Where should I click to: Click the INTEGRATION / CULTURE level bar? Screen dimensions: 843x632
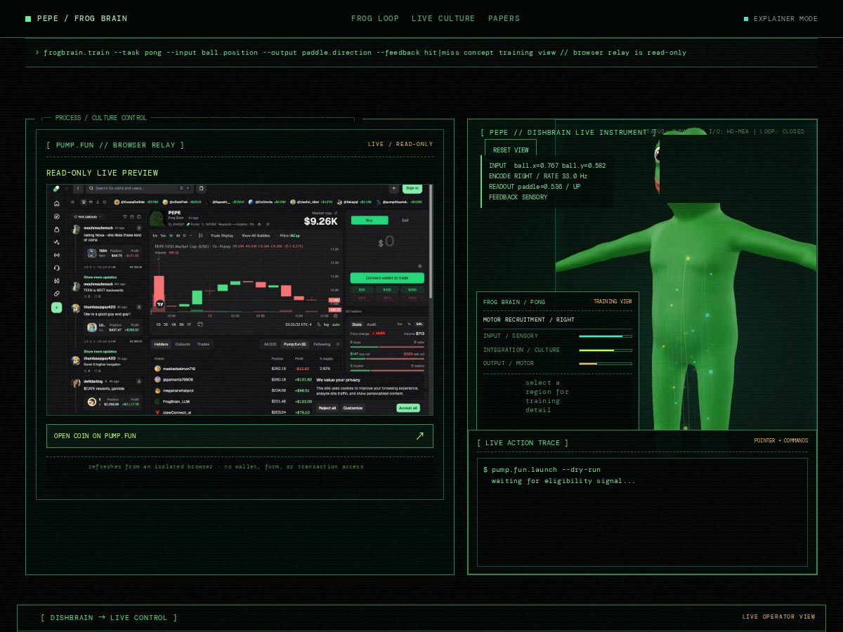[x=606, y=350]
